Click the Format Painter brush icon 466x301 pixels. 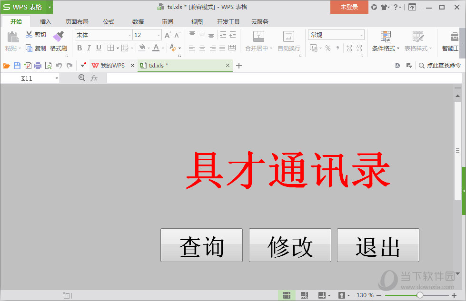(x=58, y=37)
